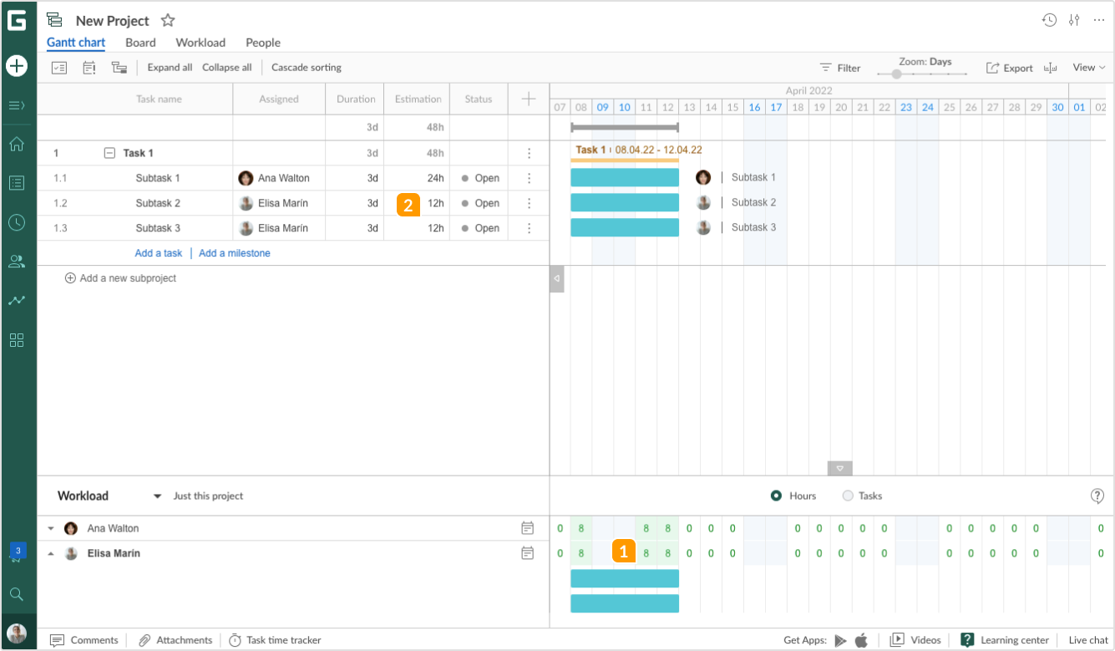Click the critical path settings sliders icon

coord(1075,19)
